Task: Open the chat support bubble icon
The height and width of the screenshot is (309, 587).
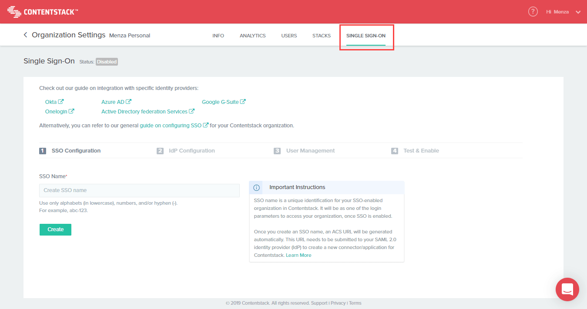Action: 567,289
